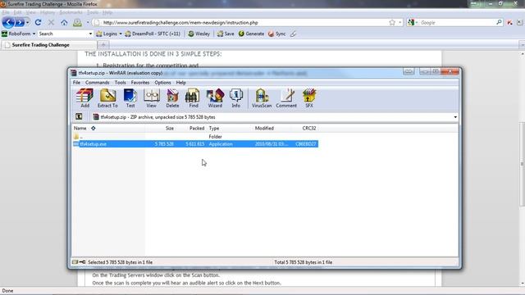
Task: Sort files by CRC32 column
Action: [305, 128]
